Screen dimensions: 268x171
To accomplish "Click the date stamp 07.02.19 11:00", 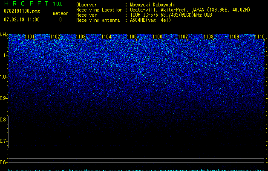I will (x=22, y=20).
